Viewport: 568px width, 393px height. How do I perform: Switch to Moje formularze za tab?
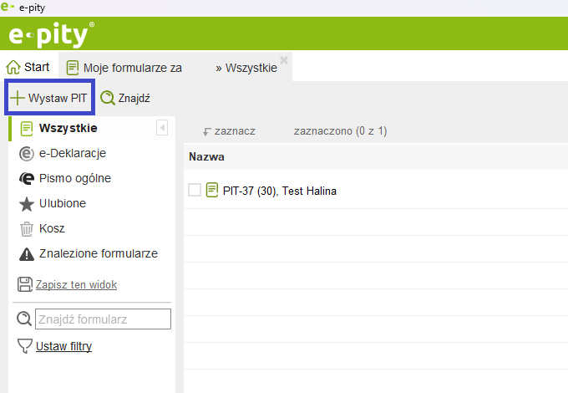pos(124,68)
